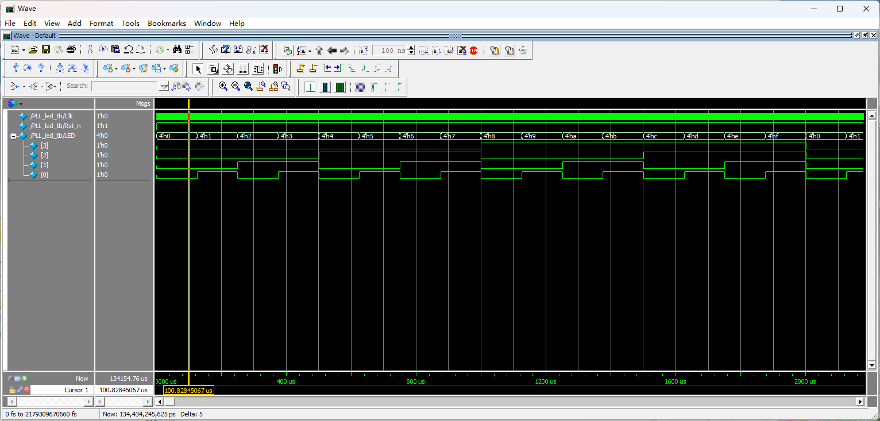This screenshot has width=880, height=421.
Task: Click the waveform vertical scrollbar down arrow
Action: click(x=871, y=365)
